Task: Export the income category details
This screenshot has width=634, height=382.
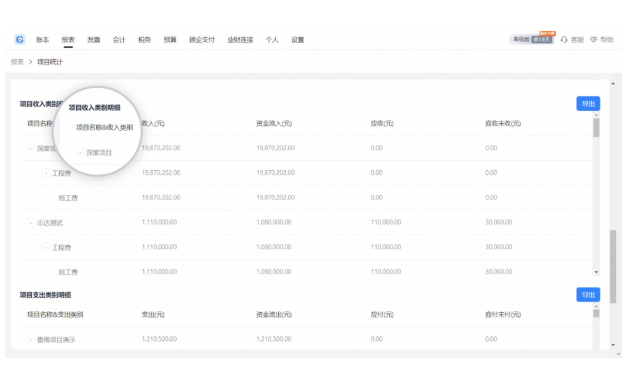Action: tap(588, 104)
